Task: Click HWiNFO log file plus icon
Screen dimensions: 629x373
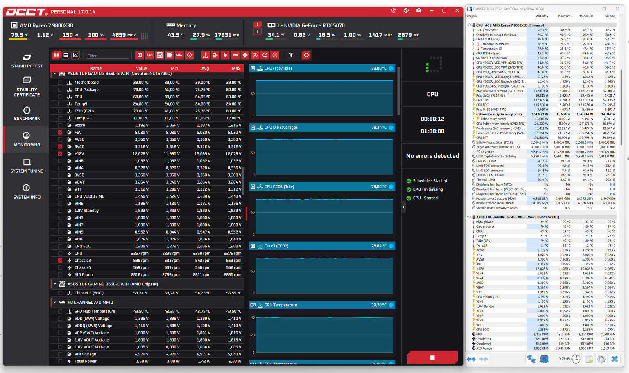Action: click(x=589, y=359)
